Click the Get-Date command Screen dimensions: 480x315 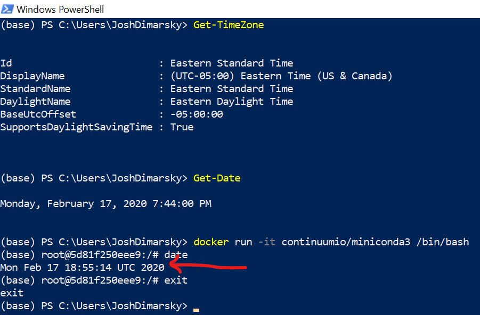pos(216,178)
